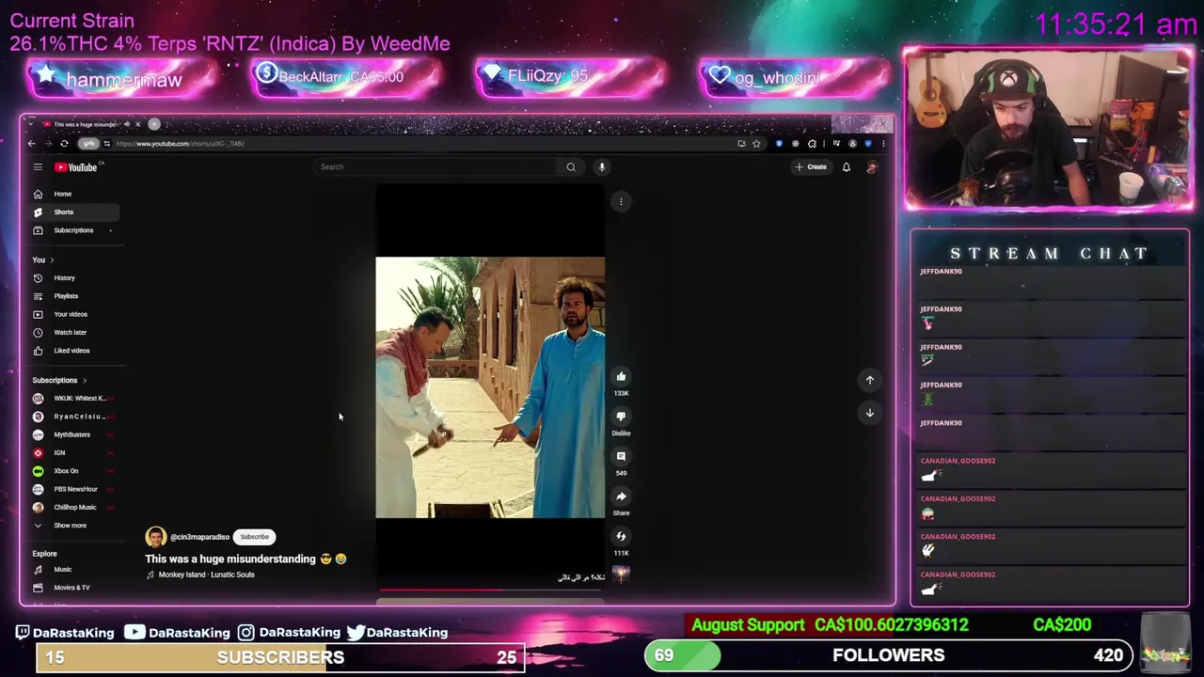This screenshot has height=677, width=1204.
Task: Open Watch later list
Action: click(x=74, y=332)
